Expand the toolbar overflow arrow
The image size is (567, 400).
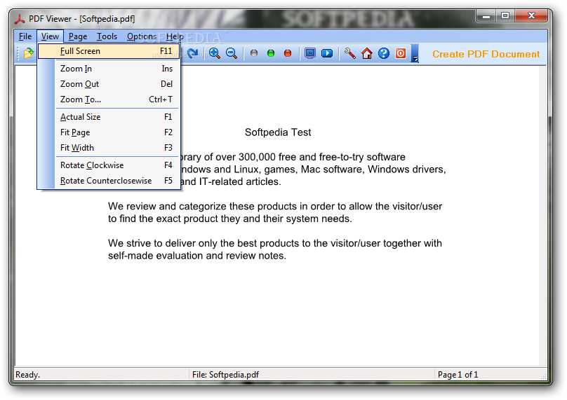click(x=415, y=53)
